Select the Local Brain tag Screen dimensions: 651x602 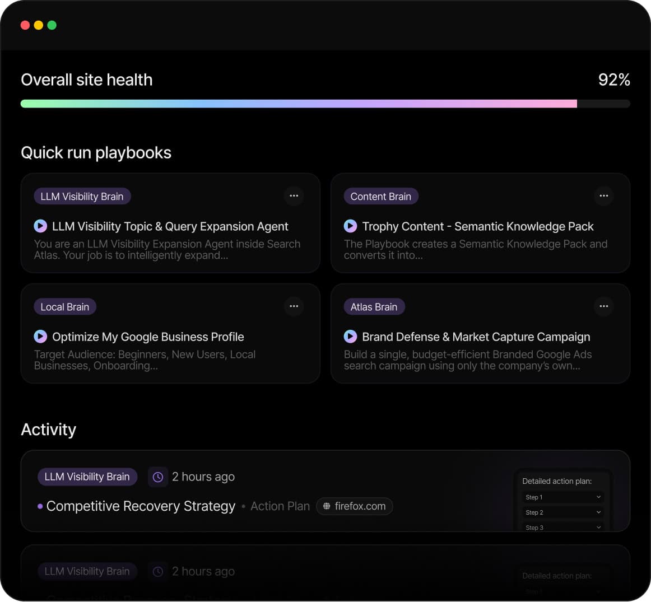pyautogui.click(x=65, y=307)
